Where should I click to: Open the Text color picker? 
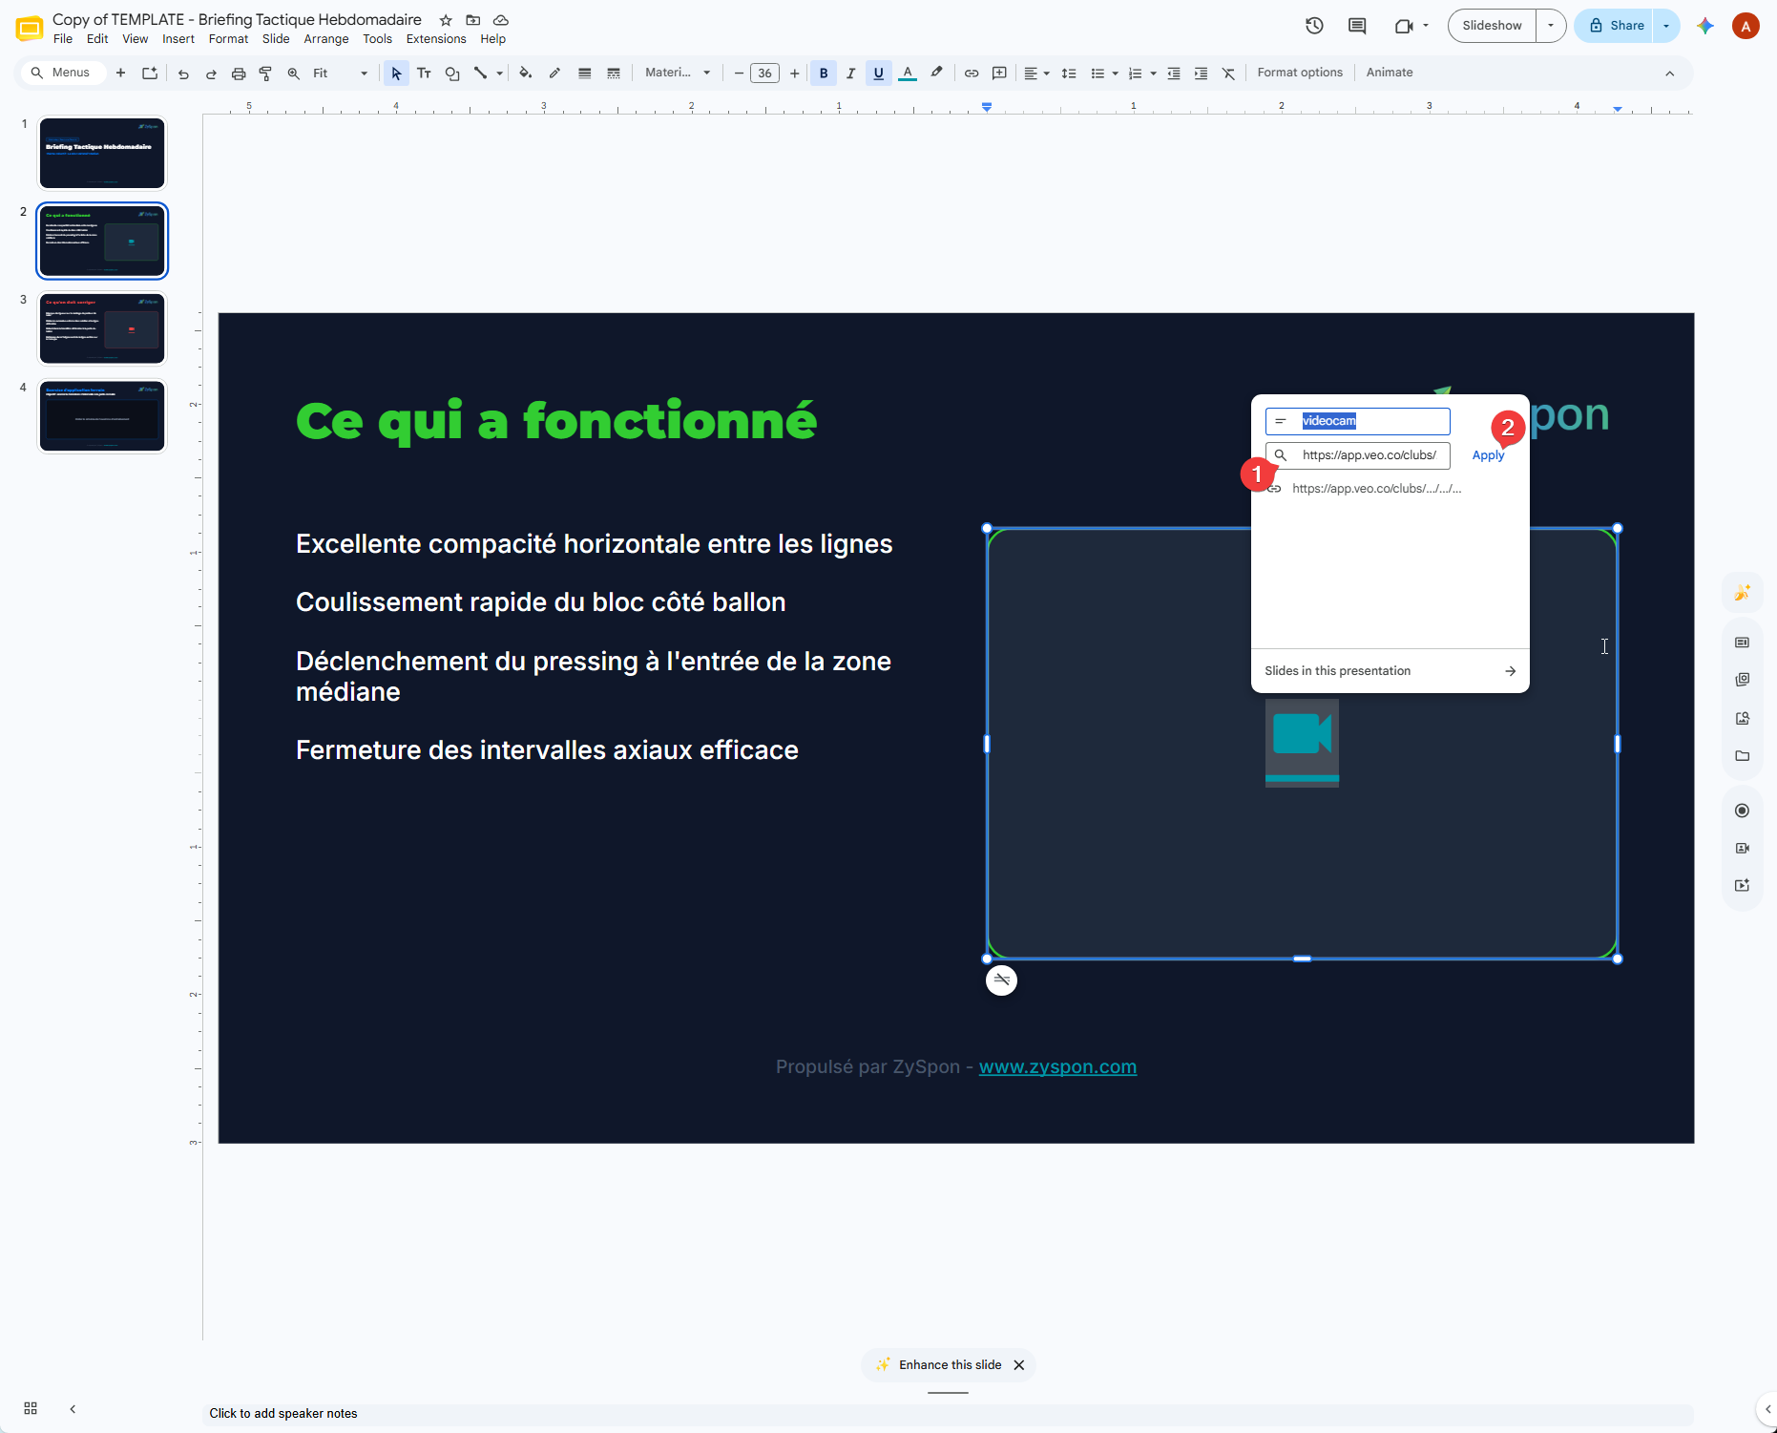(908, 74)
